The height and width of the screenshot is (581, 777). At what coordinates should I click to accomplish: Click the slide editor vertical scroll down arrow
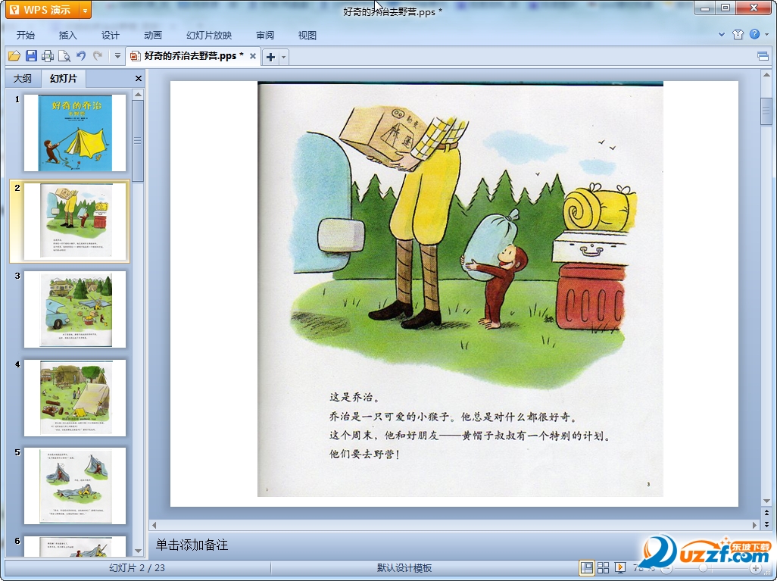click(x=766, y=501)
